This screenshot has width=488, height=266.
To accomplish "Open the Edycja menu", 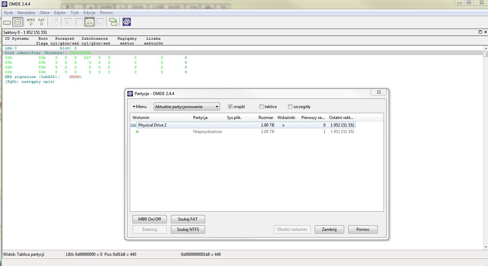I will pyautogui.click(x=89, y=13).
